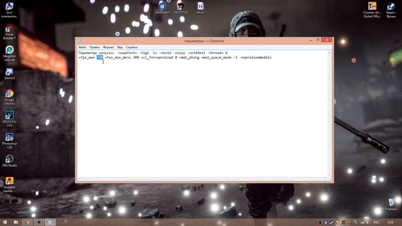Select the Discord desktop icon

coord(9,74)
